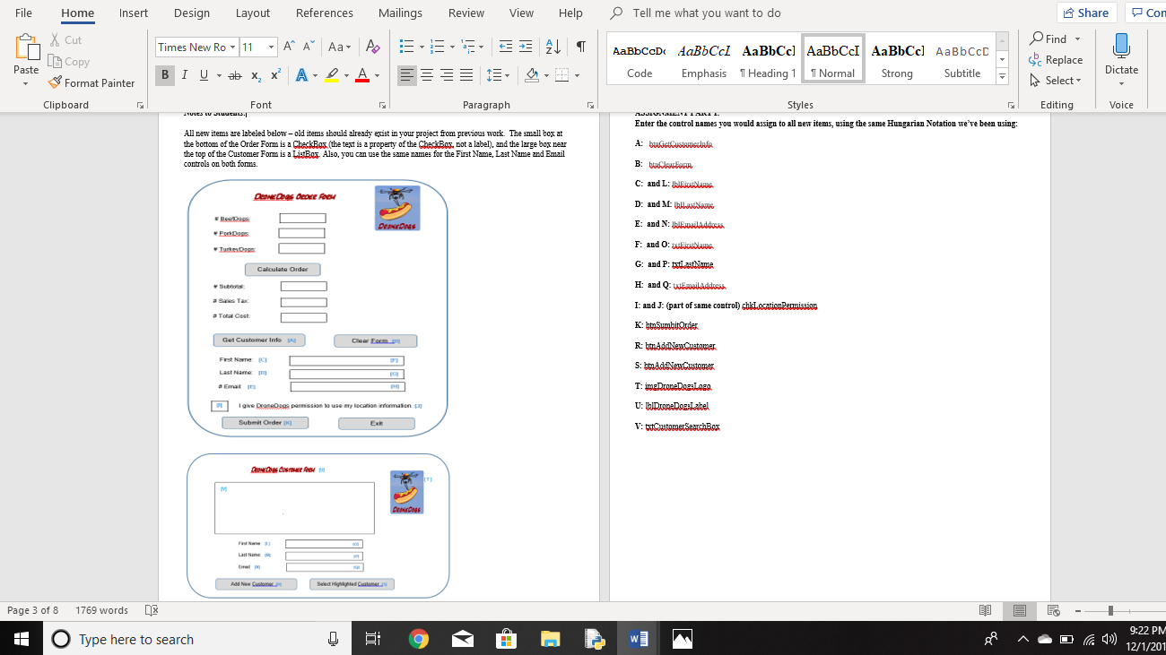This screenshot has width=1166, height=655.
Task: Open Microsoft Store from the taskbar
Action: (x=507, y=639)
